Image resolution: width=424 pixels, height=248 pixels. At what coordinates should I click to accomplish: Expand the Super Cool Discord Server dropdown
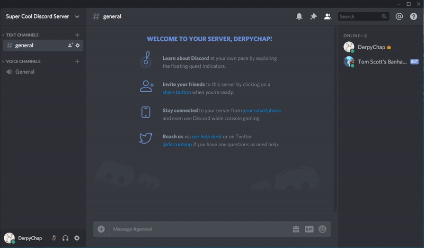tap(77, 16)
